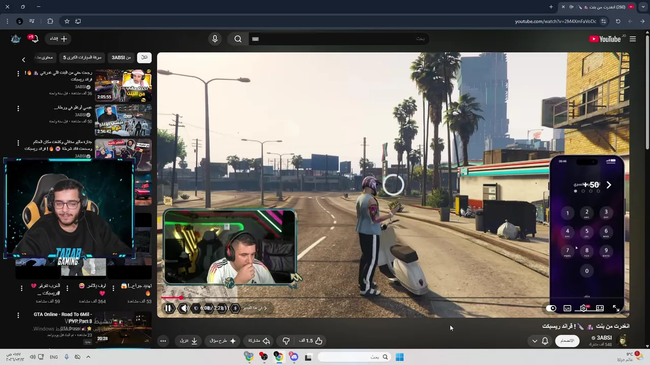
Task: Open Chrome extensions puzzle icon
Action: [50, 21]
